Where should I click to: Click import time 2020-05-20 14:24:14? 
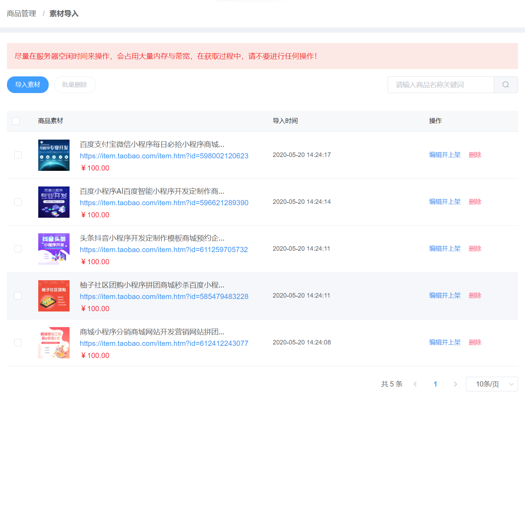[302, 202]
